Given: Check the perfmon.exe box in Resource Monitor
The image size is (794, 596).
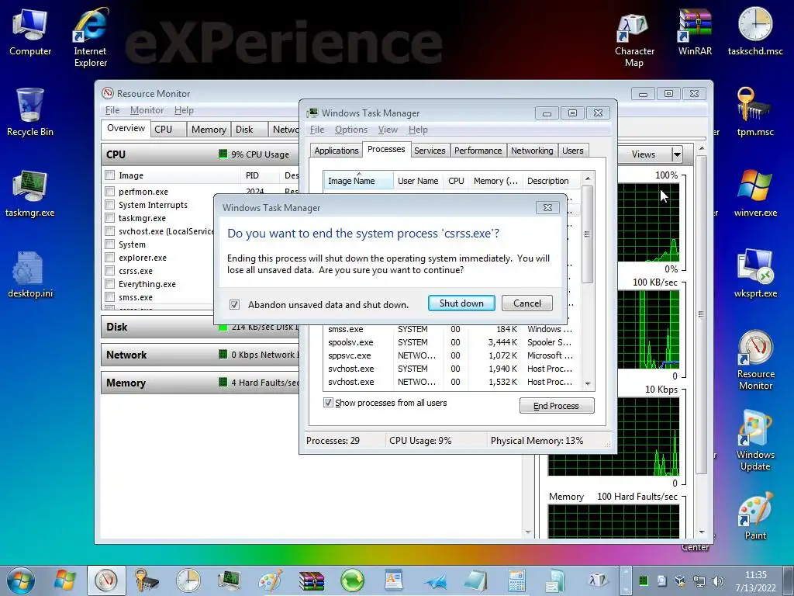Looking at the screenshot, I should (109, 191).
